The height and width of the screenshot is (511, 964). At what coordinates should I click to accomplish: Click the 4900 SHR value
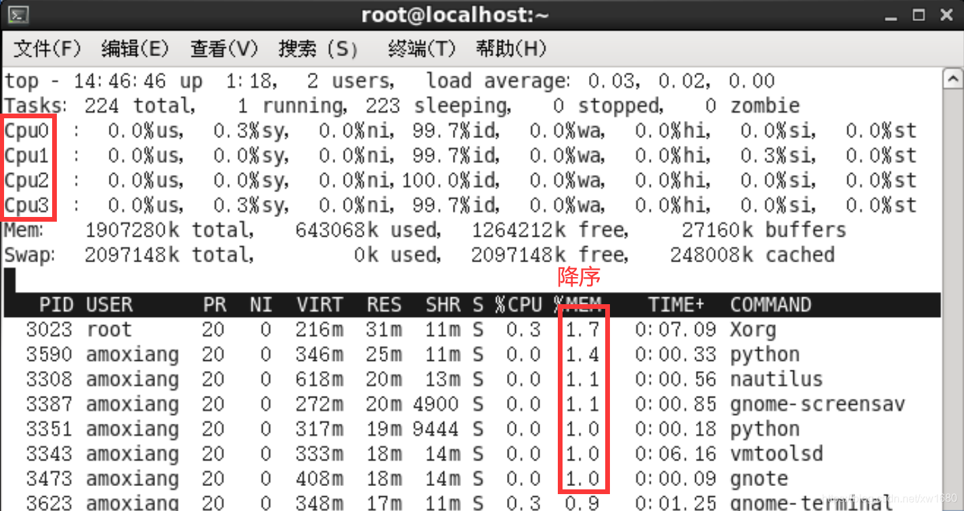pyautogui.click(x=437, y=404)
